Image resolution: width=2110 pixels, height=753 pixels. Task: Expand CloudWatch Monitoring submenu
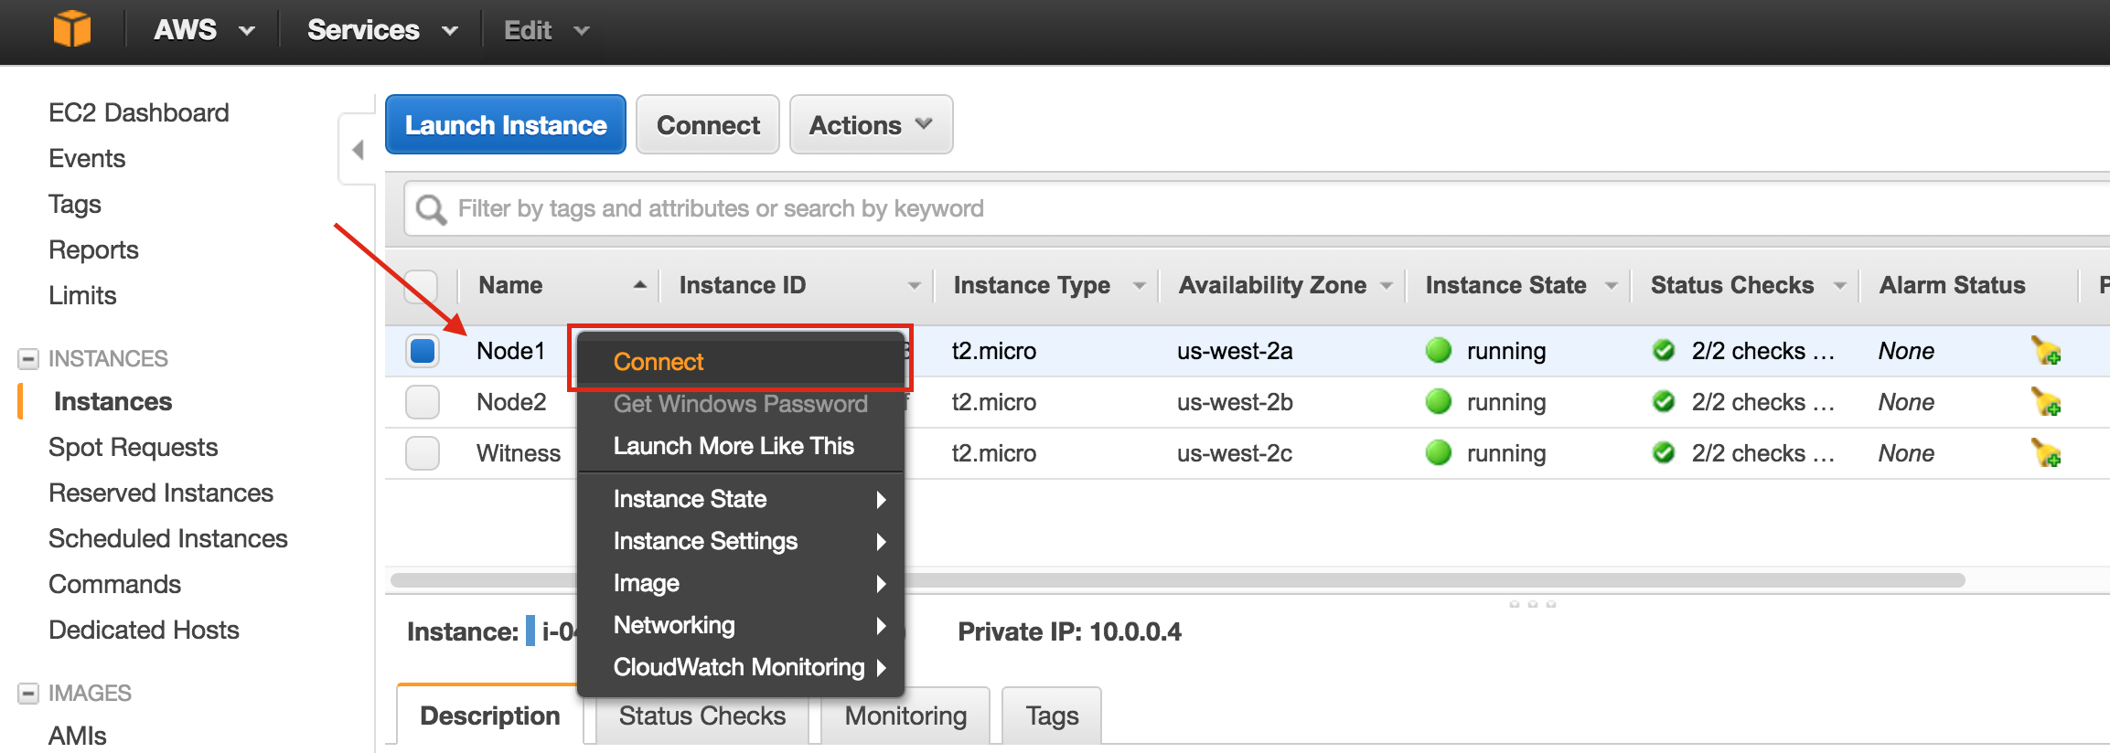click(x=741, y=667)
